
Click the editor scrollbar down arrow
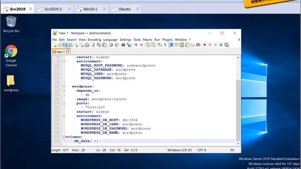click(238, 144)
